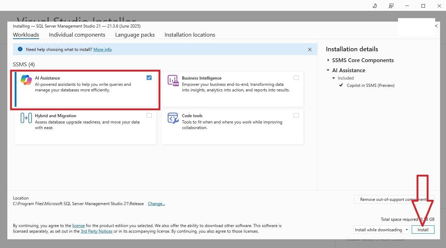The width and height of the screenshot is (446, 248).
Task: Click the feedback icon in title bar
Action: [x=391, y=6]
